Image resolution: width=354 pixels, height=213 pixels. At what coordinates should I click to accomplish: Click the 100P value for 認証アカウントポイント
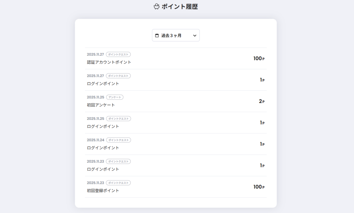click(259, 58)
